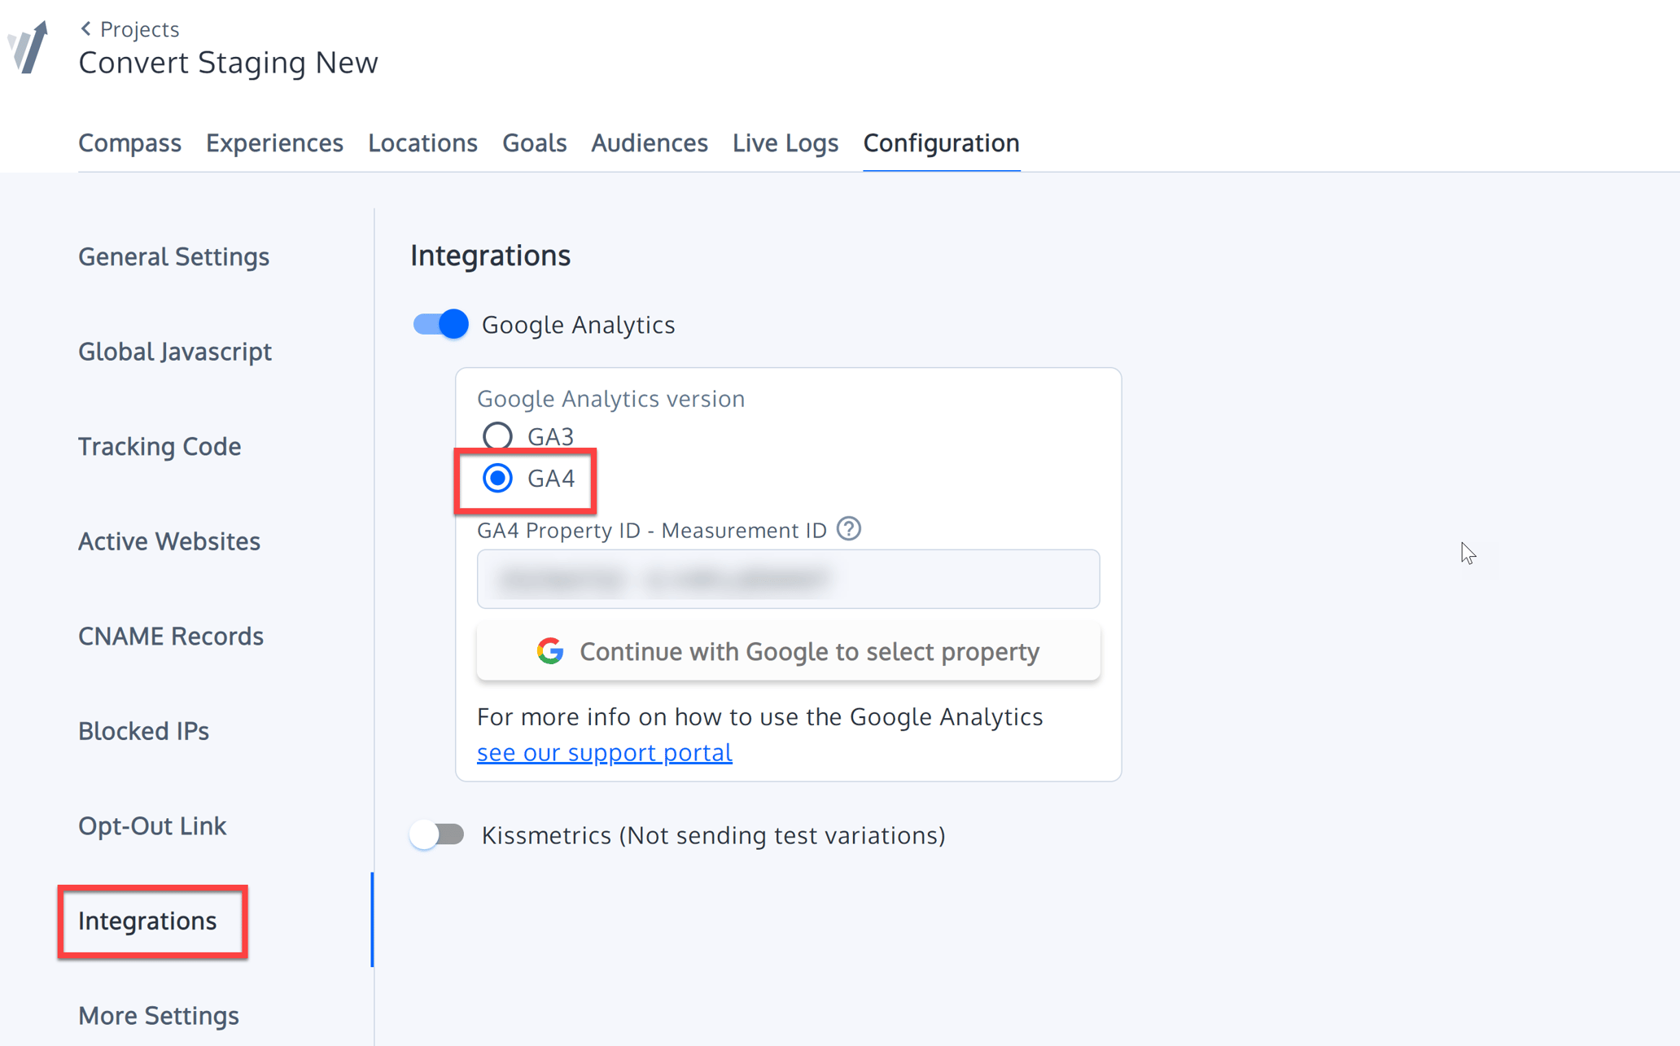Select the GA4 radio button
The width and height of the screenshot is (1680, 1046).
(x=497, y=478)
